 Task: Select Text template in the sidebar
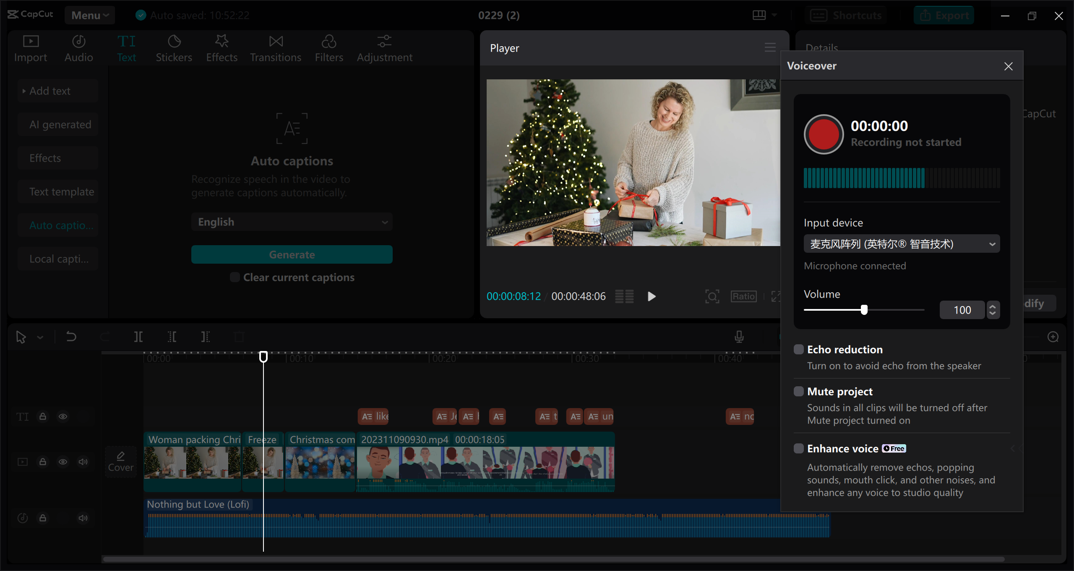tap(62, 191)
